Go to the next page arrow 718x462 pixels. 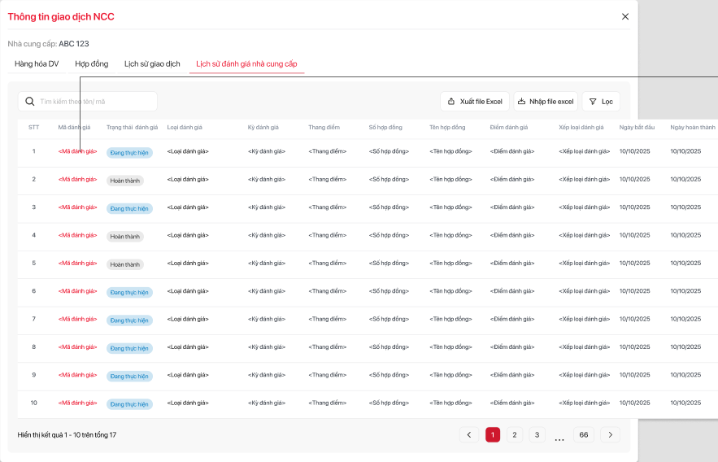611,434
